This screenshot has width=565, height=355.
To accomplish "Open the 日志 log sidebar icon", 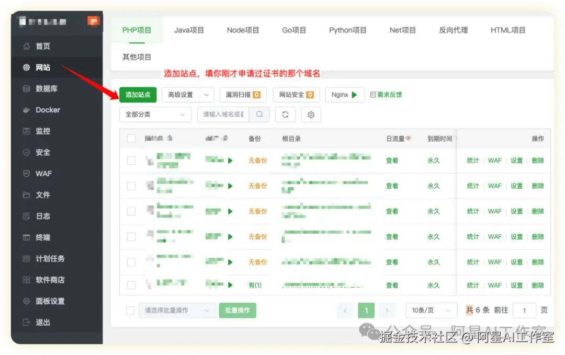I will 26,216.
